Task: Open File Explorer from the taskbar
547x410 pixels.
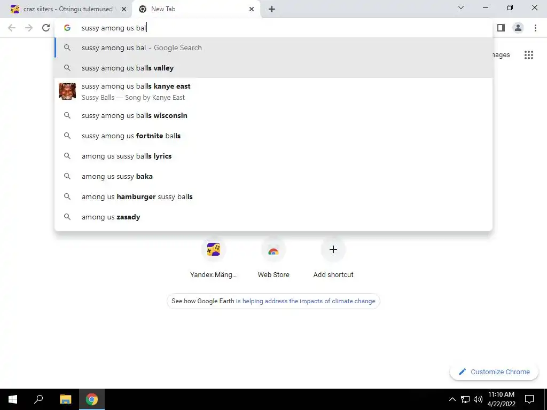Action: pos(65,399)
